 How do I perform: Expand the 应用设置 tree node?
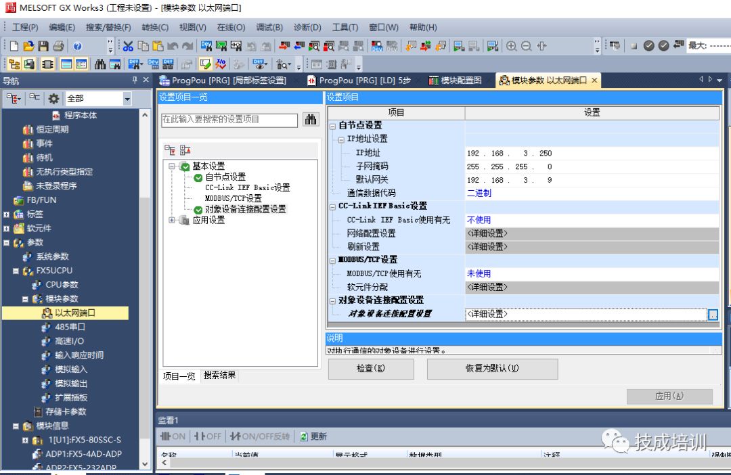(x=171, y=220)
